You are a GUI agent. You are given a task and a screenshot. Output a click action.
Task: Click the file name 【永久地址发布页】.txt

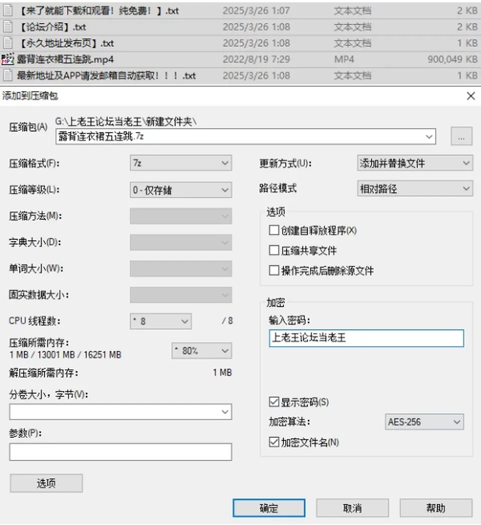coord(66,43)
